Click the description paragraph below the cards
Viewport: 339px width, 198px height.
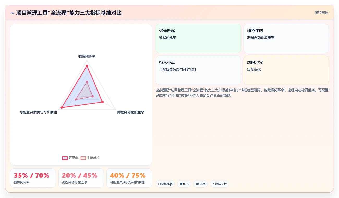[242, 93]
